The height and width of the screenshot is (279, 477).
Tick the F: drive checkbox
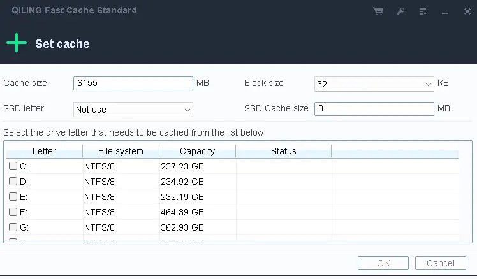(x=13, y=212)
